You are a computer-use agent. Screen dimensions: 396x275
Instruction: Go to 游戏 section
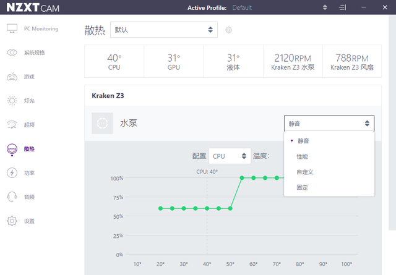29,77
